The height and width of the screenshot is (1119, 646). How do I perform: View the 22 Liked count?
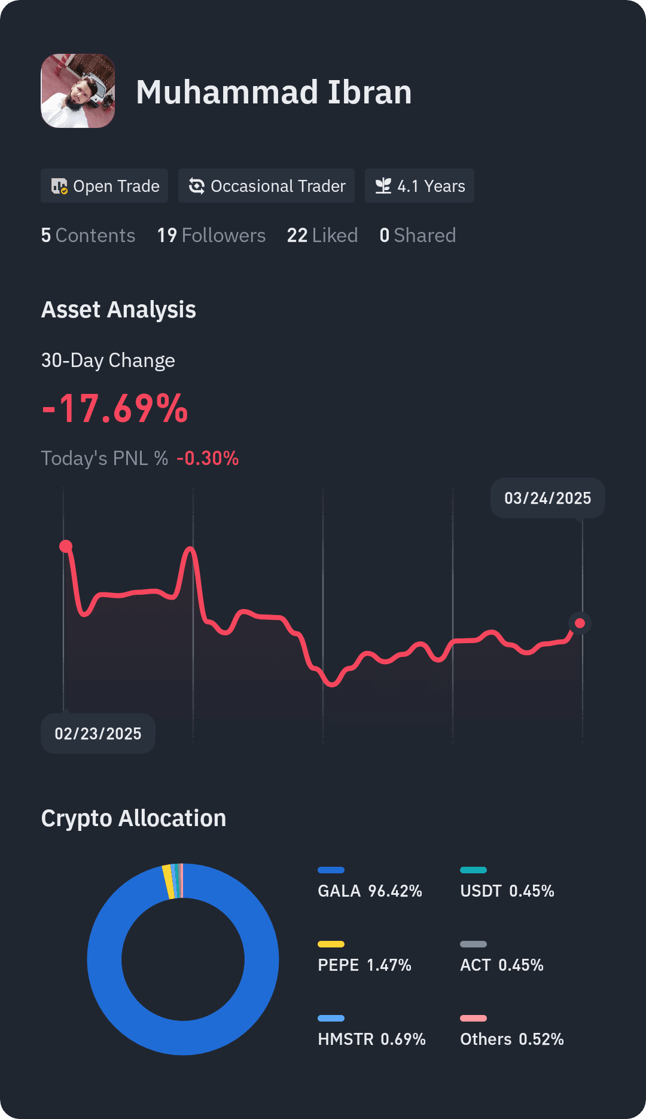pos(322,236)
